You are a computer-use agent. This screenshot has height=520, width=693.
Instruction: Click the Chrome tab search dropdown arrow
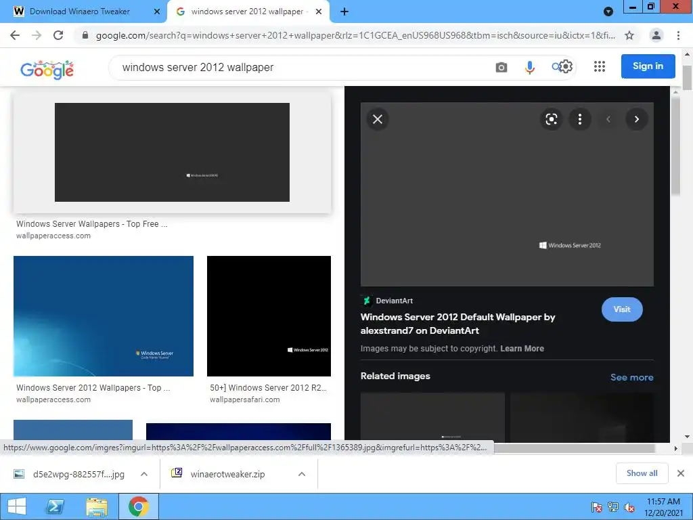click(608, 12)
